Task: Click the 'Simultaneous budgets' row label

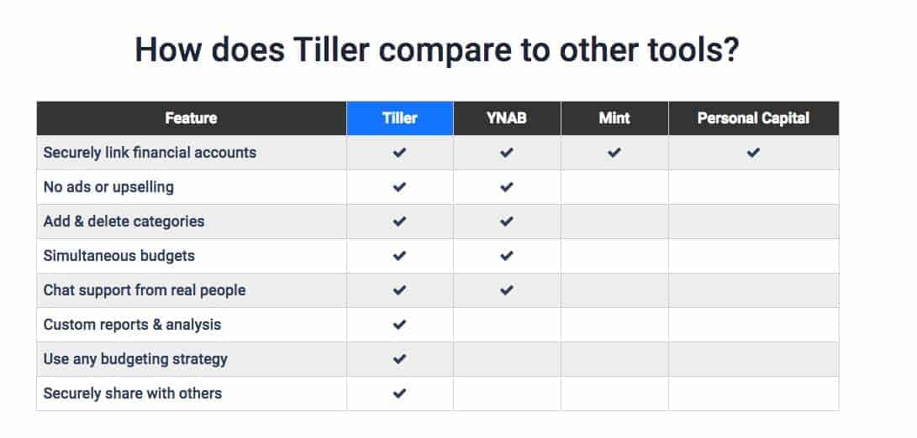Action: click(x=119, y=256)
